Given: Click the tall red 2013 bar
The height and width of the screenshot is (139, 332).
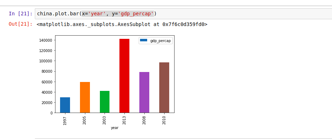Looking at the screenshot, I should click(124, 76).
